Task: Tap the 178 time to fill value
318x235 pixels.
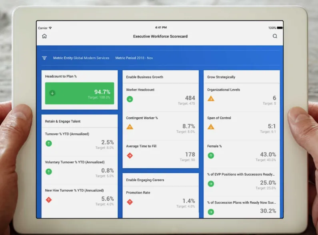Action: (x=190, y=155)
